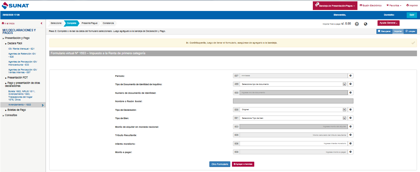This screenshot has width=420, height=172.
Task: Collapse sidebar using the left chevron icon
Action: click(x=41, y=23)
